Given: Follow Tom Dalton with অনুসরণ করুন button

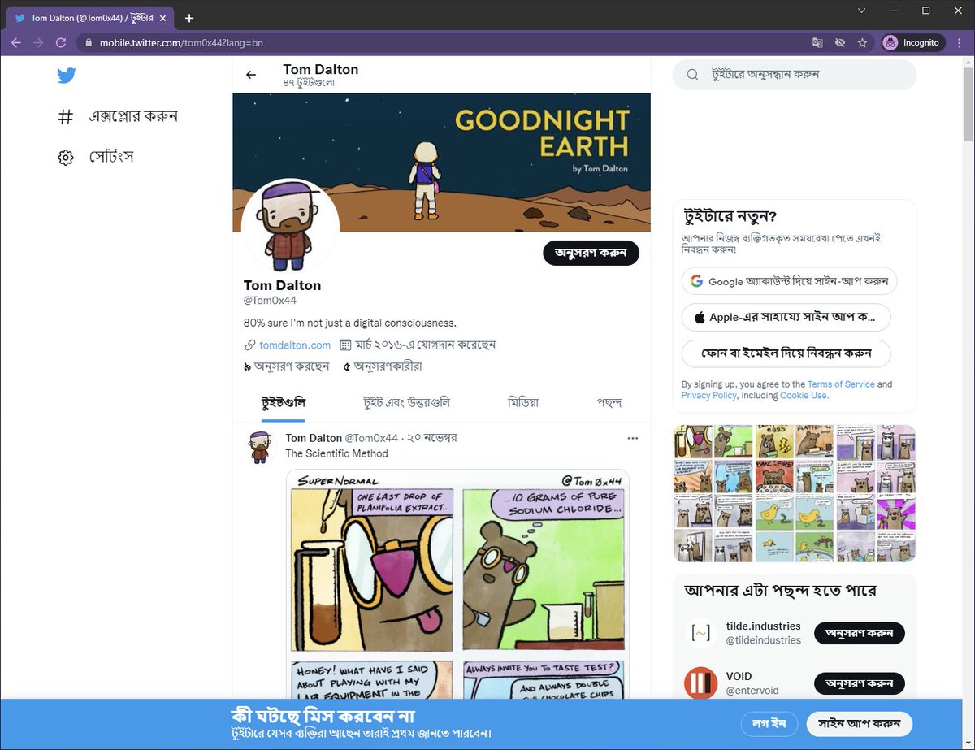Looking at the screenshot, I should click(591, 253).
